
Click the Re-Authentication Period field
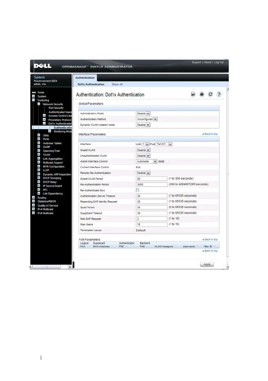pyautogui.click(x=152, y=184)
